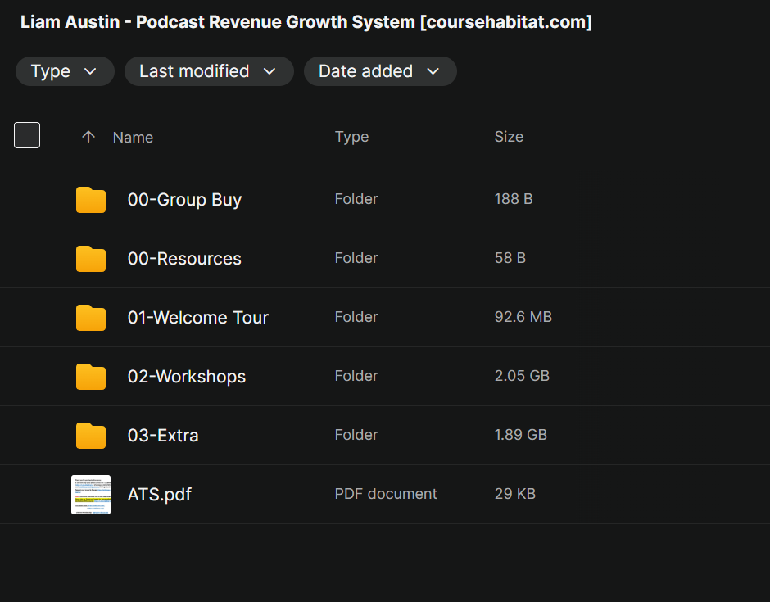The image size is (770, 602).
Task: Click the 02-Workshops folder icon
Action: click(x=91, y=377)
